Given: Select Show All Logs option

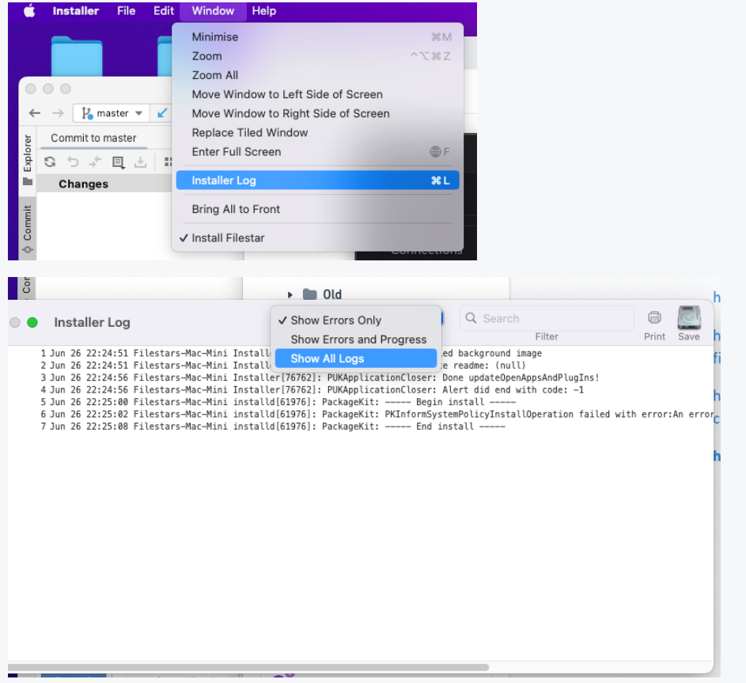Looking at the screenshot, I should point(356,359).
